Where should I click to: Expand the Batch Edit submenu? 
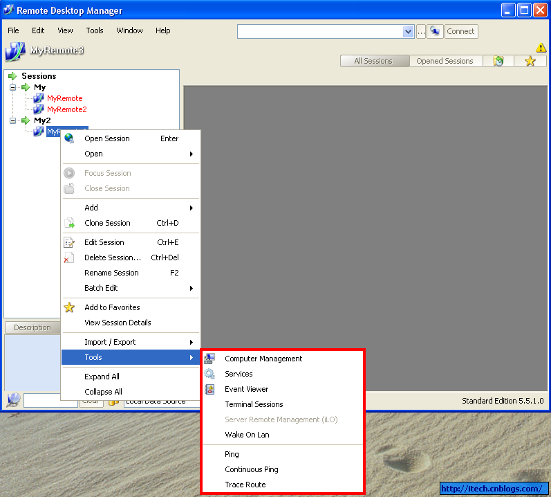coord(131,288)
